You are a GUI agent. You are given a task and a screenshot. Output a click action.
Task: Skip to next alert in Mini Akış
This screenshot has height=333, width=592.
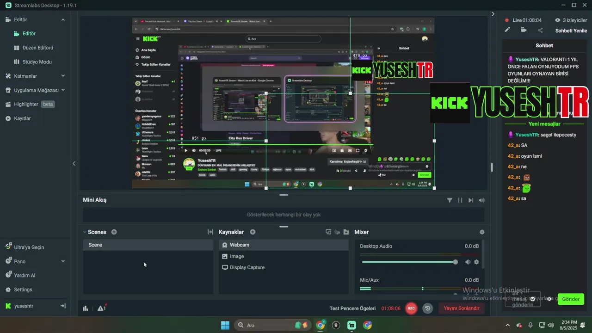tap(471, 200)
